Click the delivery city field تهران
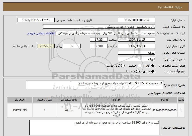 [137, 59]
